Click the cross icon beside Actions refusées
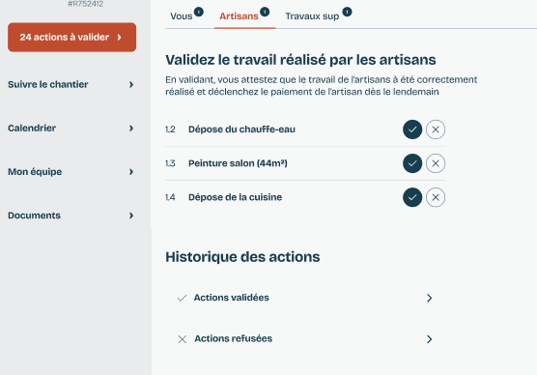 (183, 339)
